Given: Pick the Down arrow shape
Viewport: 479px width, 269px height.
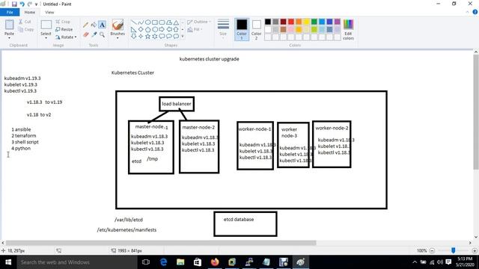Looking at the screenshot, I should [134, 37].
